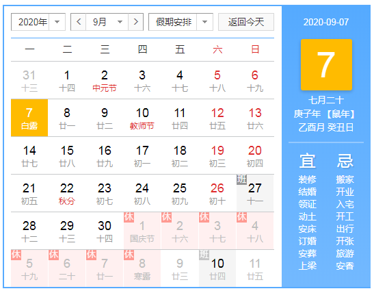374x291 pixels.
Task: Open the 假期安排 holiday dropdown
Action: point(181,22)
